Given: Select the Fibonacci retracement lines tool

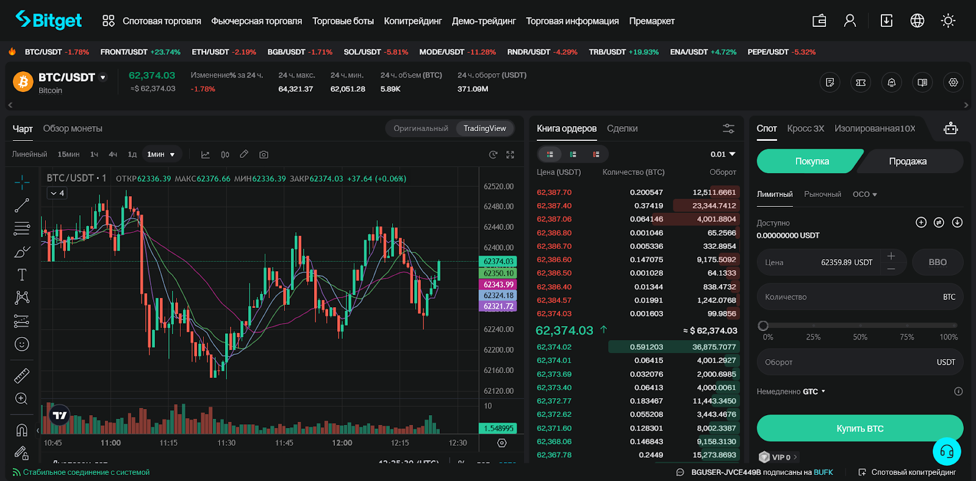Looking at the screenshot, I should pyautogui.click(x=22, y=229).
